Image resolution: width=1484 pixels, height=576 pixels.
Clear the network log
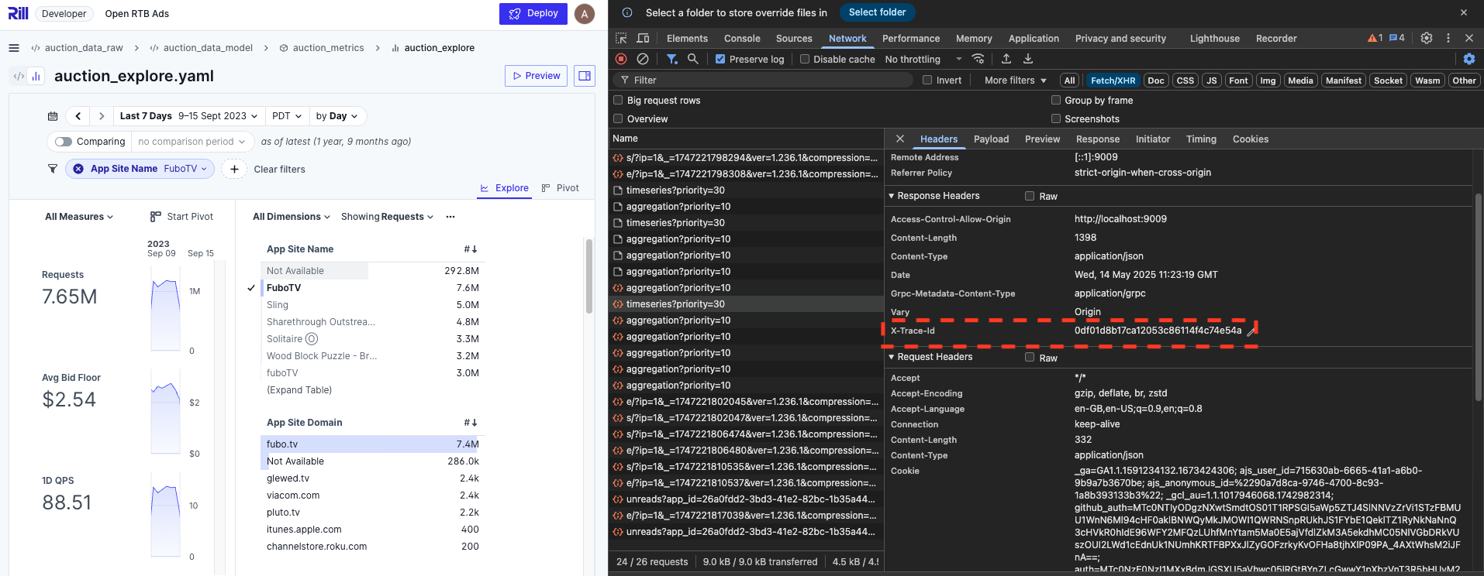(643, 59)
